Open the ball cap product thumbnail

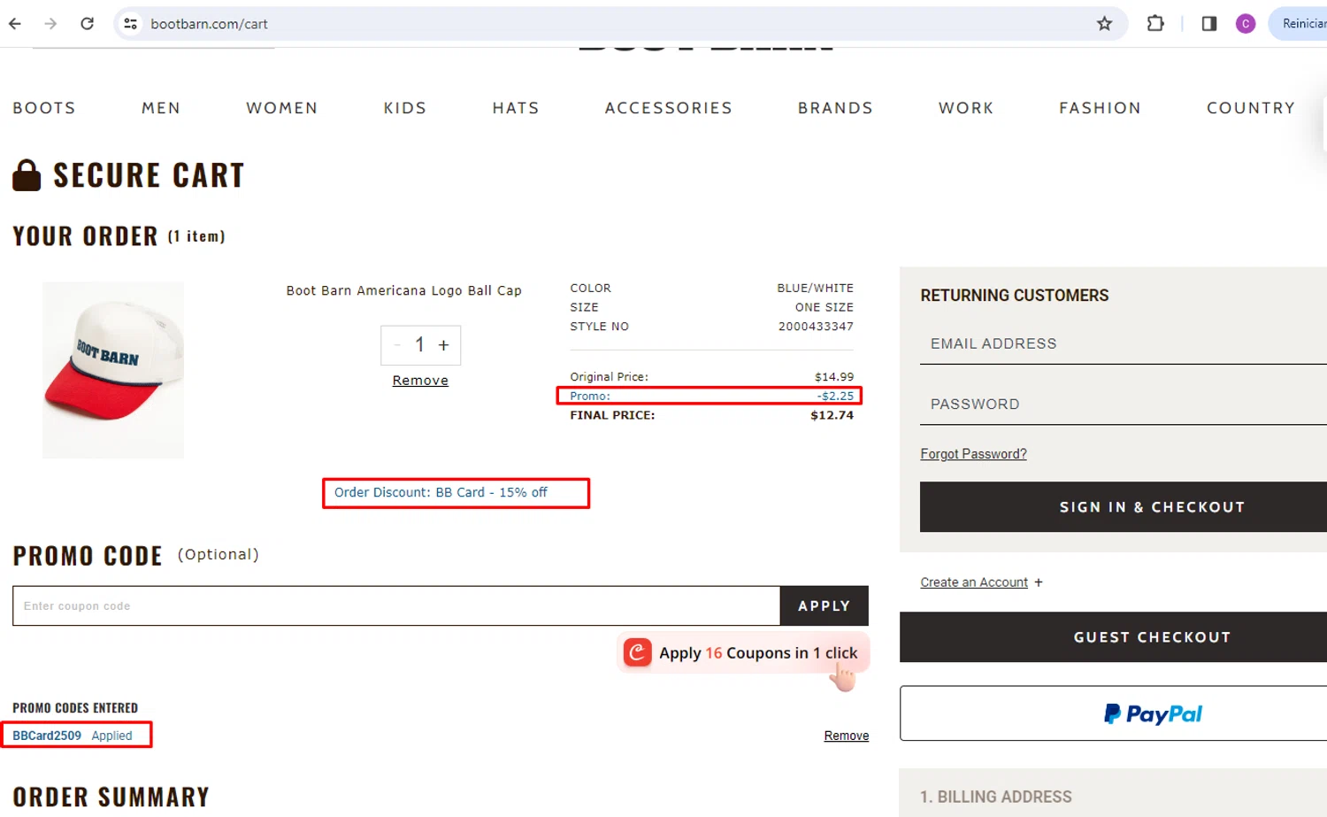[113, 370]
